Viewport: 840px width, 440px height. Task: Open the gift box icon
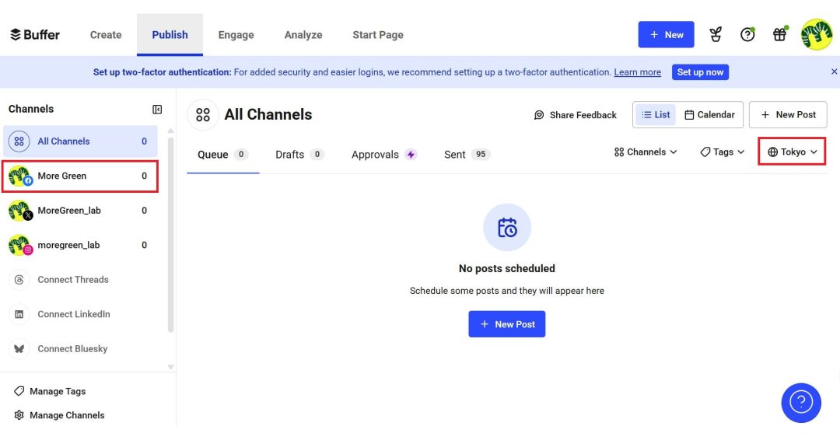point(779,35)
